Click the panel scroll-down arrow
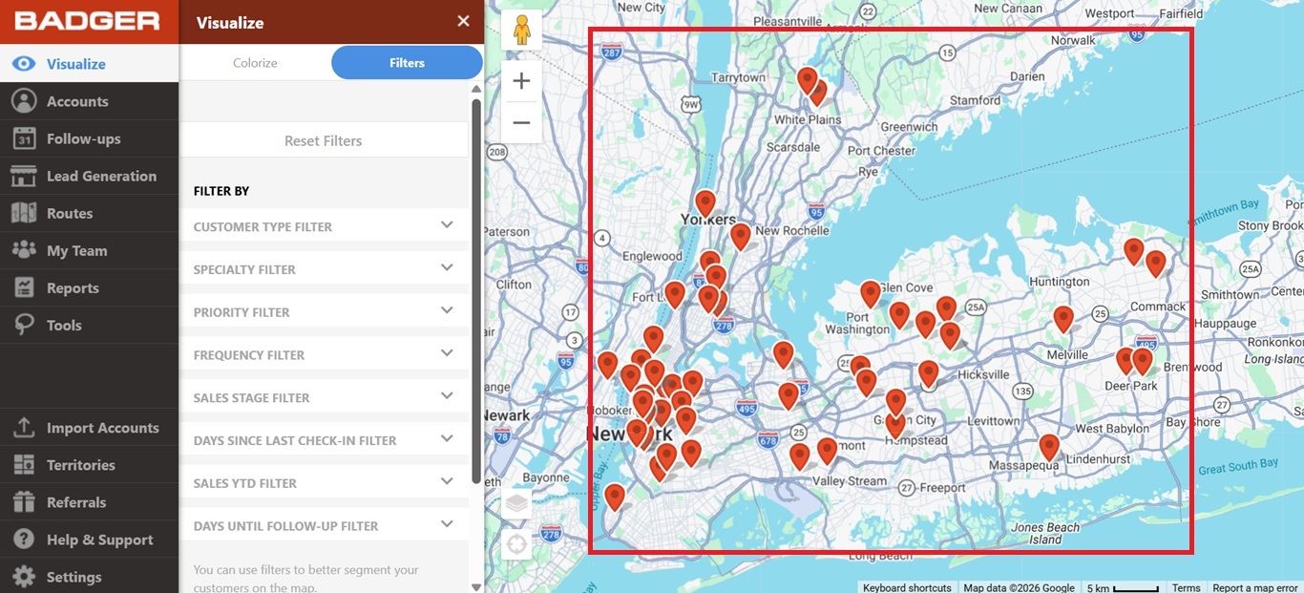 (476, 586)
